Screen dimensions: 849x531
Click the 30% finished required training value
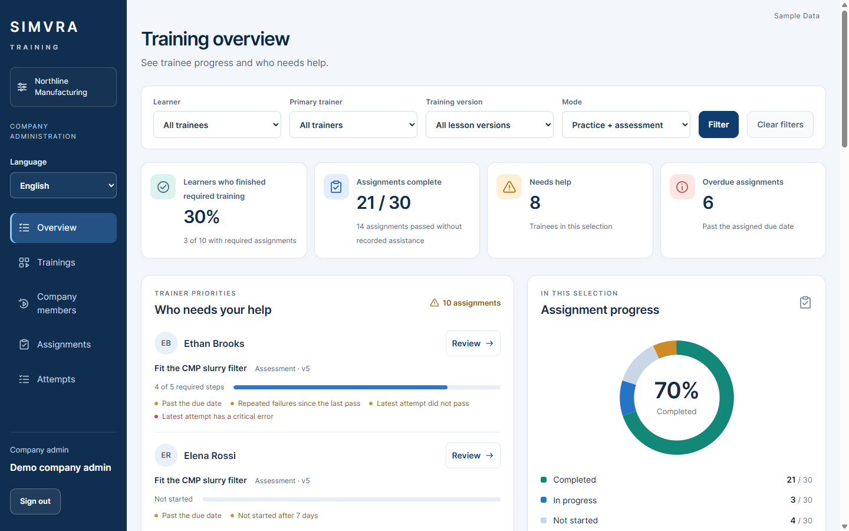click(202, 217)
